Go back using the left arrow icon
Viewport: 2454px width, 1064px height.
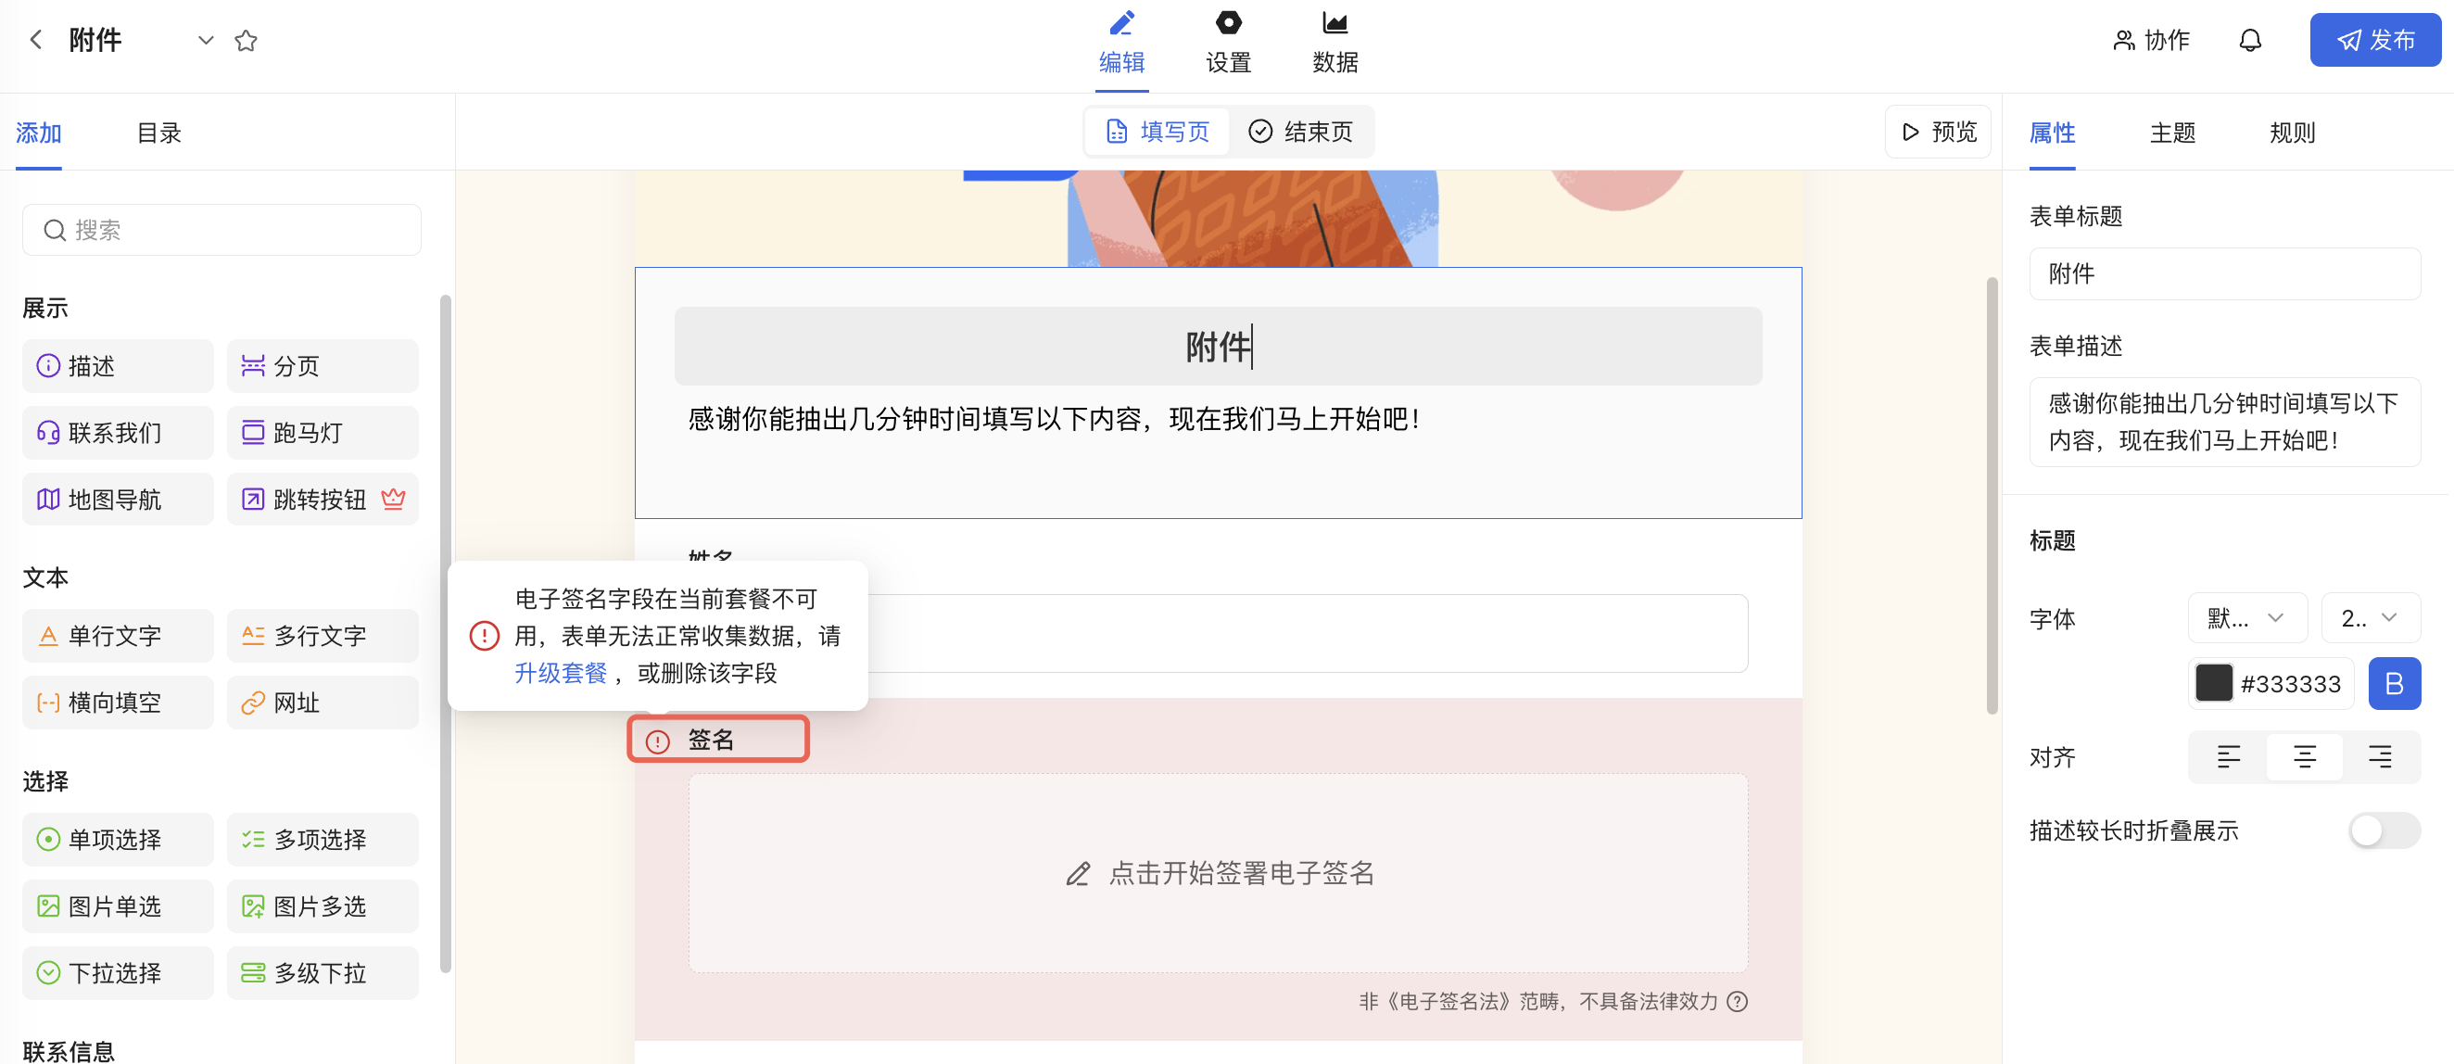pyautogui.click(x=36, y=39)
